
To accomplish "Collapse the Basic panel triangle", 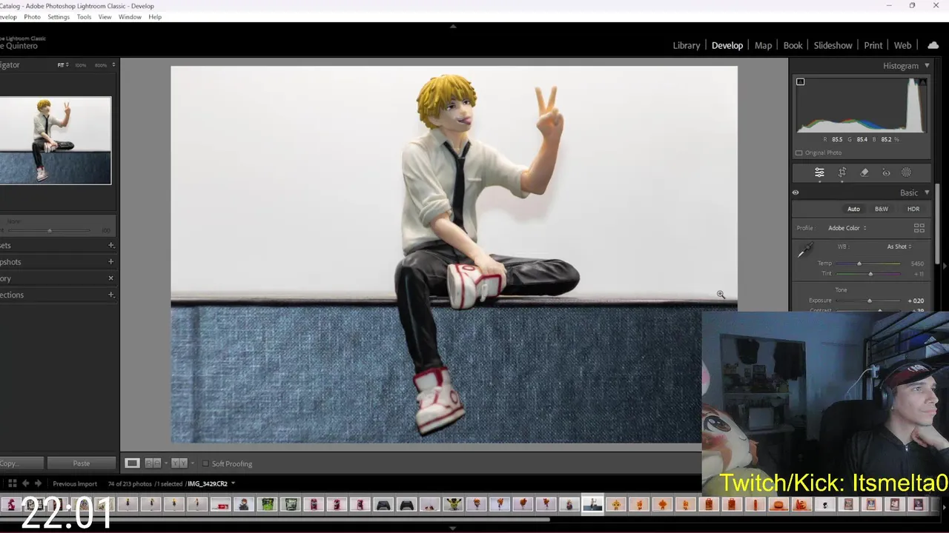I will point(927,192).
